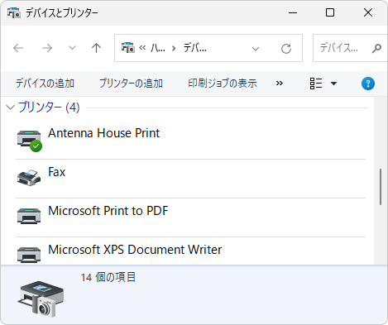The width and height of the screenshot is (388, 325).
Task: Refresh the Devices and Printers view
Action: 286,49
